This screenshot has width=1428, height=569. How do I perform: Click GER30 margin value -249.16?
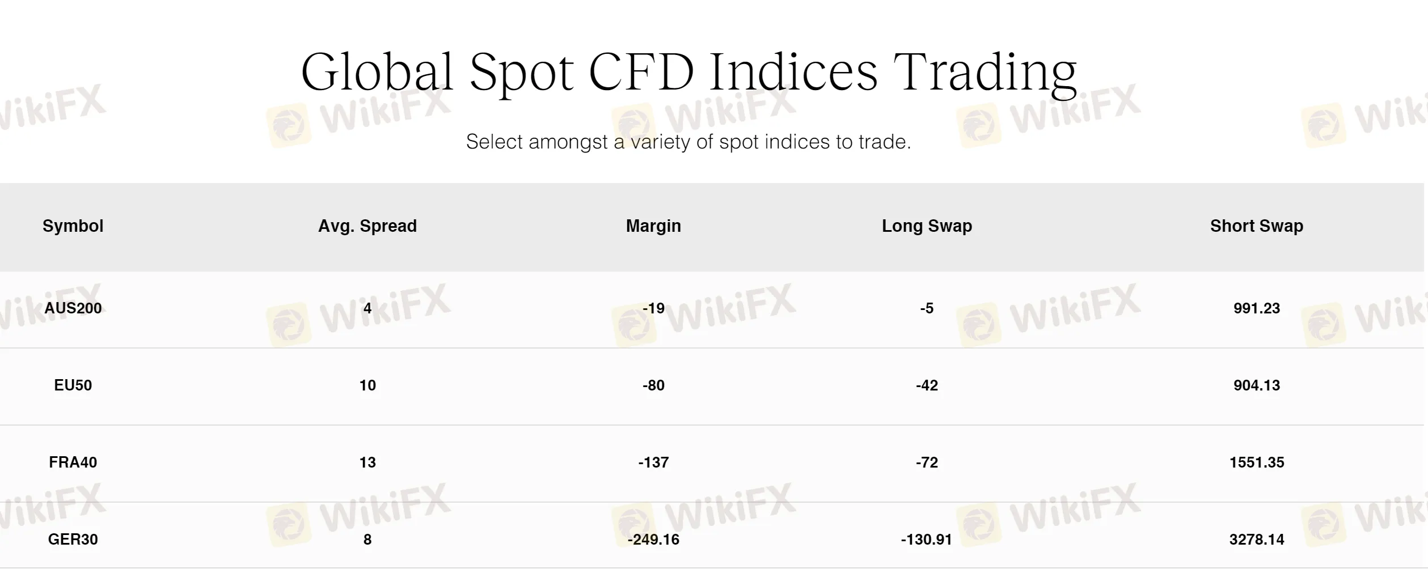coord(653,540)
